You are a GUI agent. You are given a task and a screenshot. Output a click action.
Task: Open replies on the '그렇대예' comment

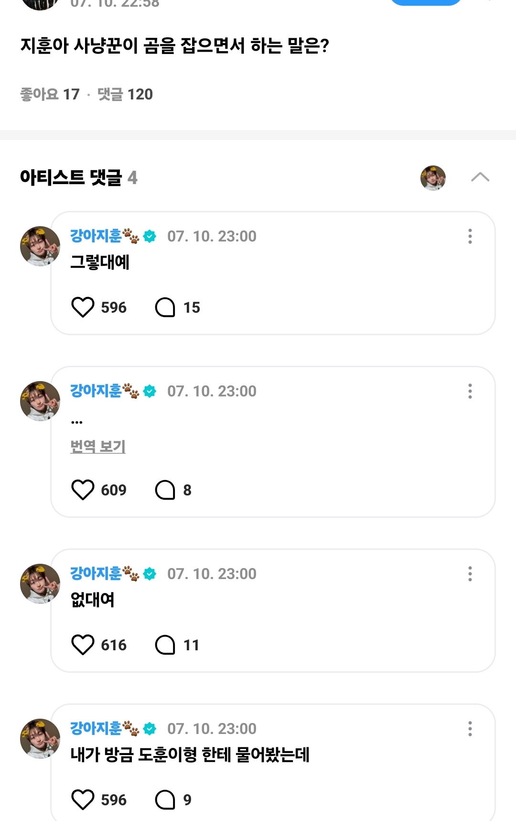coord(165,307)
